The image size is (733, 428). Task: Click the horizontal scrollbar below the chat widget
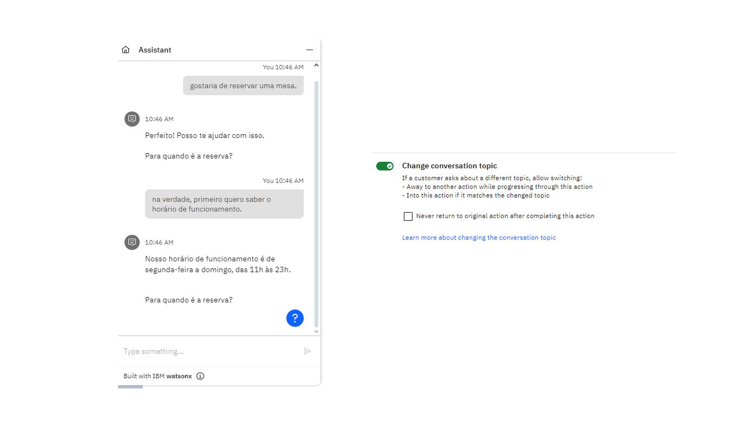click(130, 387)
